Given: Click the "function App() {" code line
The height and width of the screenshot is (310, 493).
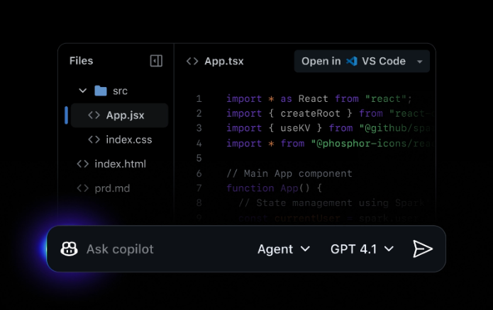Looking at the screenshot, I should (275, 188).
